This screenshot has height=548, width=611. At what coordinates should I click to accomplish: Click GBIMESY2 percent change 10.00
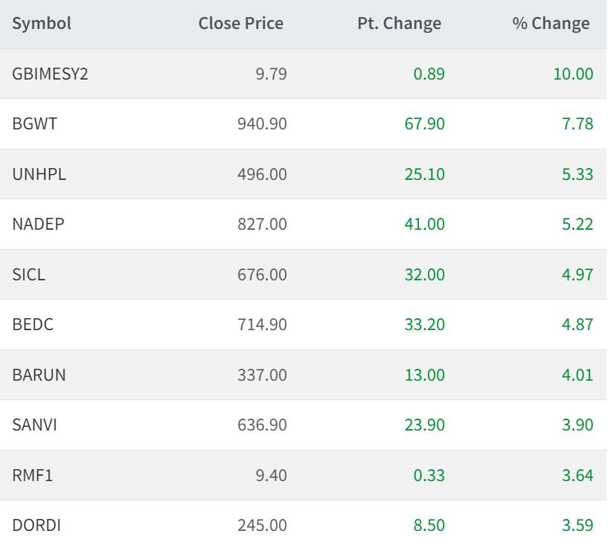point(573,74)
